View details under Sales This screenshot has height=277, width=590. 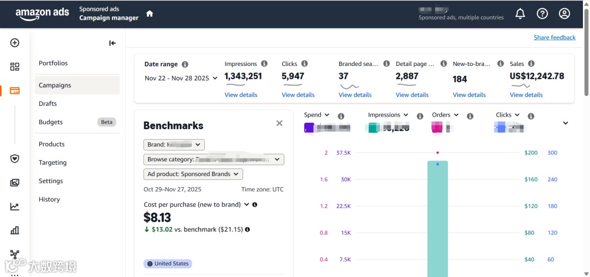[x=526, y=95]
